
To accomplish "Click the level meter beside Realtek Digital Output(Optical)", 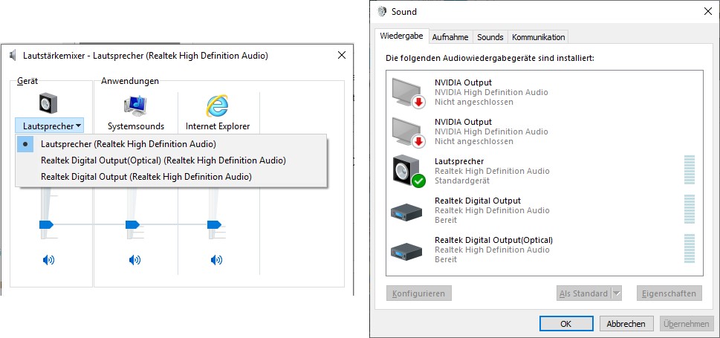I will (x=690, y=248).
